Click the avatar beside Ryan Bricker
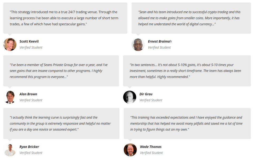The image size is (253, 161). click(10, 150)
